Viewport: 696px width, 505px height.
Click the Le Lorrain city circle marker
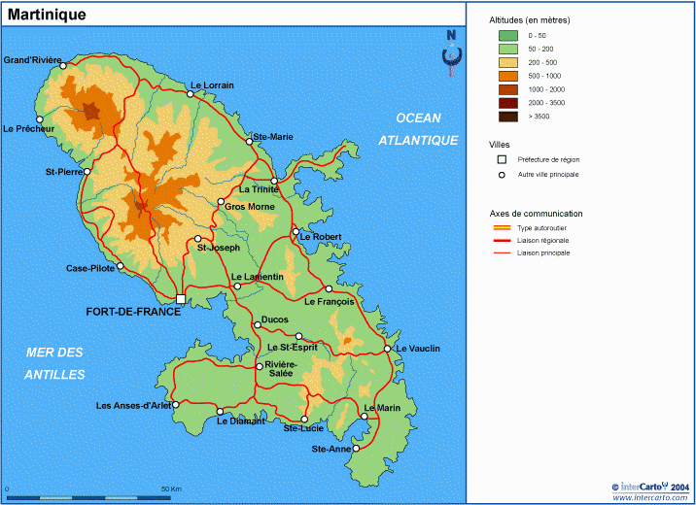click(x=191, y=93)
